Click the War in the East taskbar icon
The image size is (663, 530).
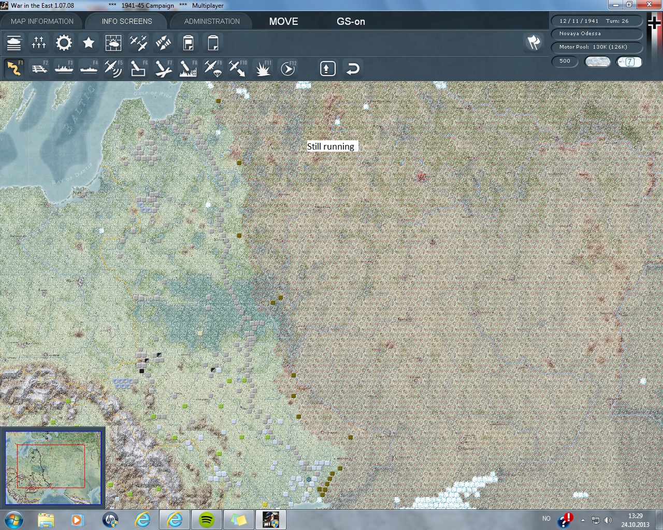coord(271,520)
